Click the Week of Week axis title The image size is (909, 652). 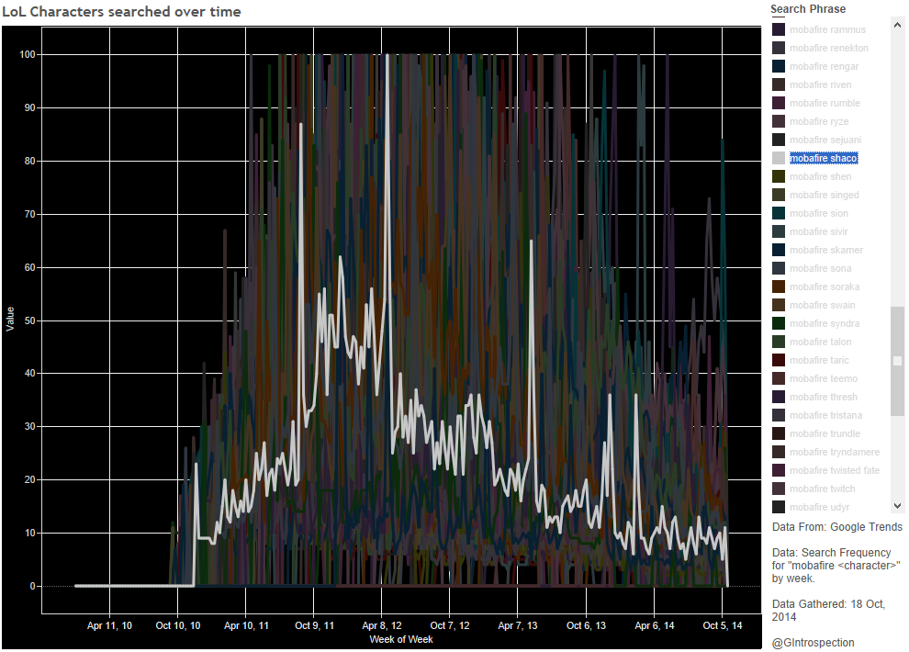[400, 639]
